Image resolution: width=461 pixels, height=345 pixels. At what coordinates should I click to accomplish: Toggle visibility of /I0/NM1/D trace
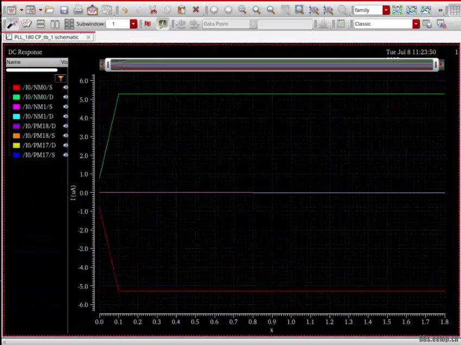point(65,116)
